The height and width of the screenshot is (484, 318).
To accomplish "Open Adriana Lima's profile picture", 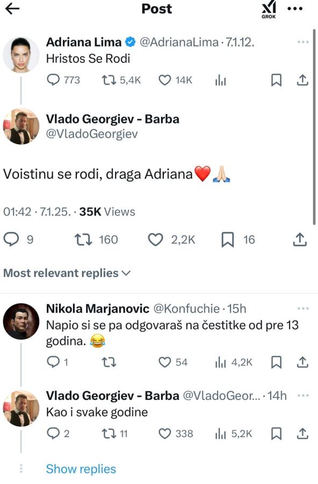I will 22,54.
